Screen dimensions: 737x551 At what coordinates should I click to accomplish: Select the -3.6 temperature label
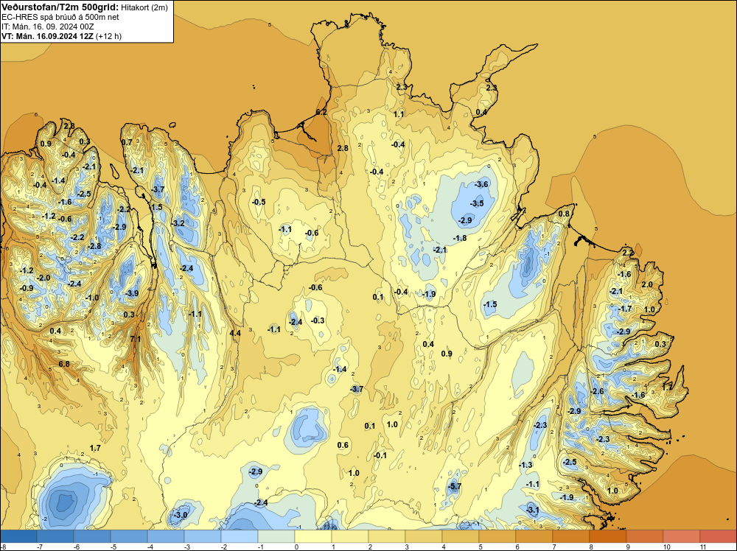[x=481, y=184]
